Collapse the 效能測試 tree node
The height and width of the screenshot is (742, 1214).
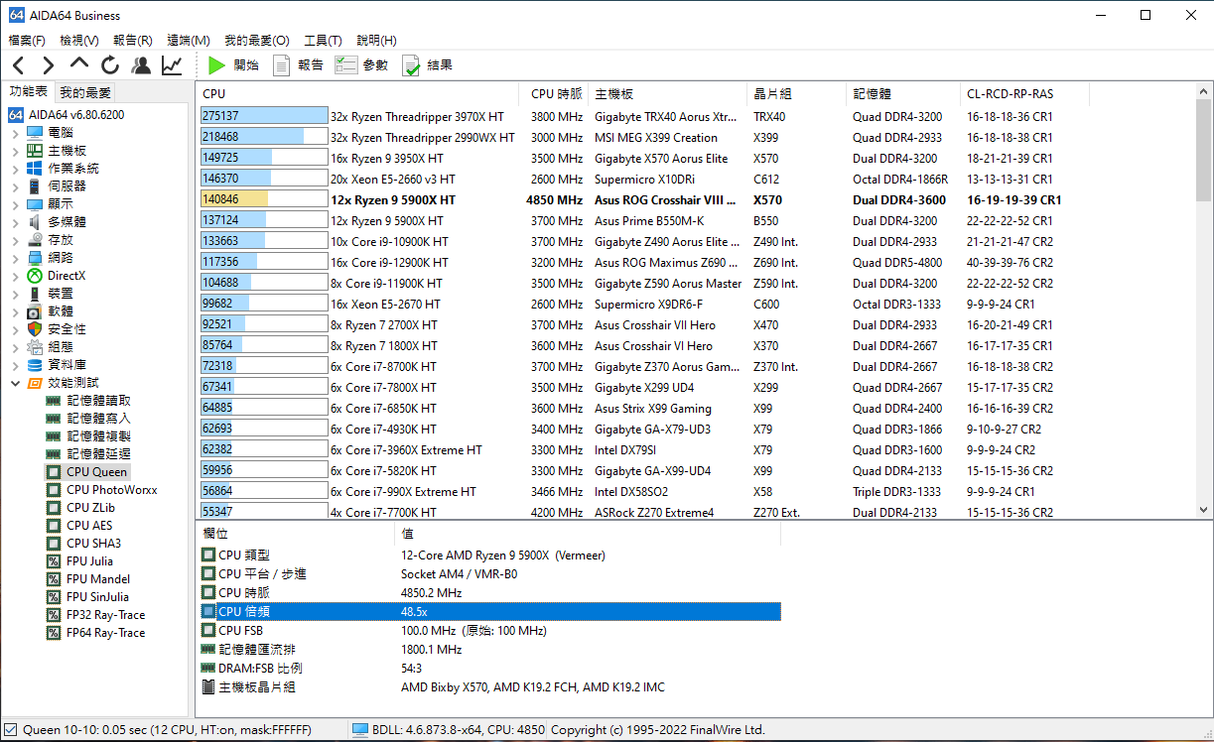click(x=16, y=383)
